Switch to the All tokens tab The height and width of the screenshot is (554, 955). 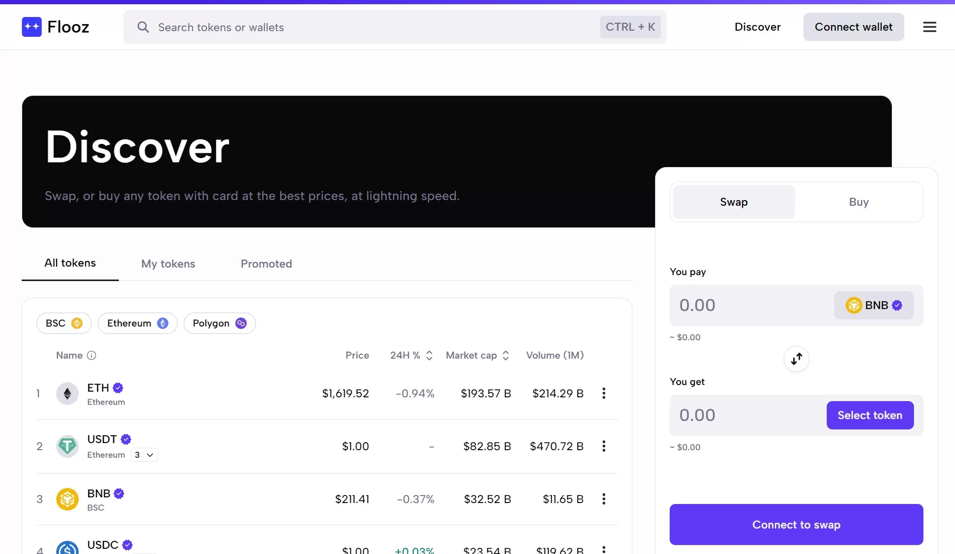tap(70, 263)
